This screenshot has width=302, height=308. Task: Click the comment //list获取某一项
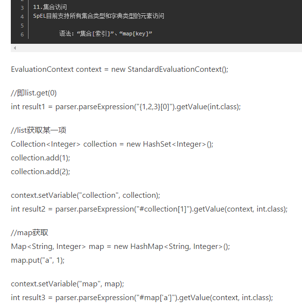click(38, 130)
